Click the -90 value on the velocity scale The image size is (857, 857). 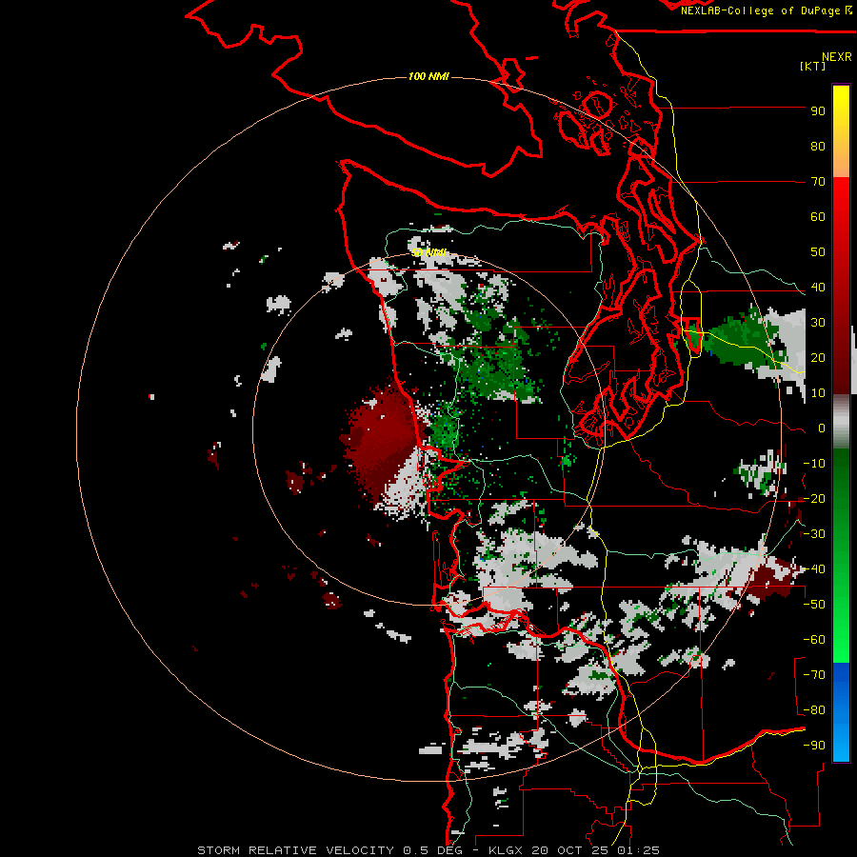814,746
